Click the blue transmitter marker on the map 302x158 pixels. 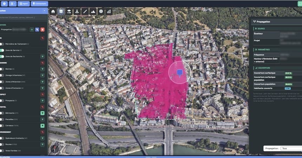pos(180,73)
